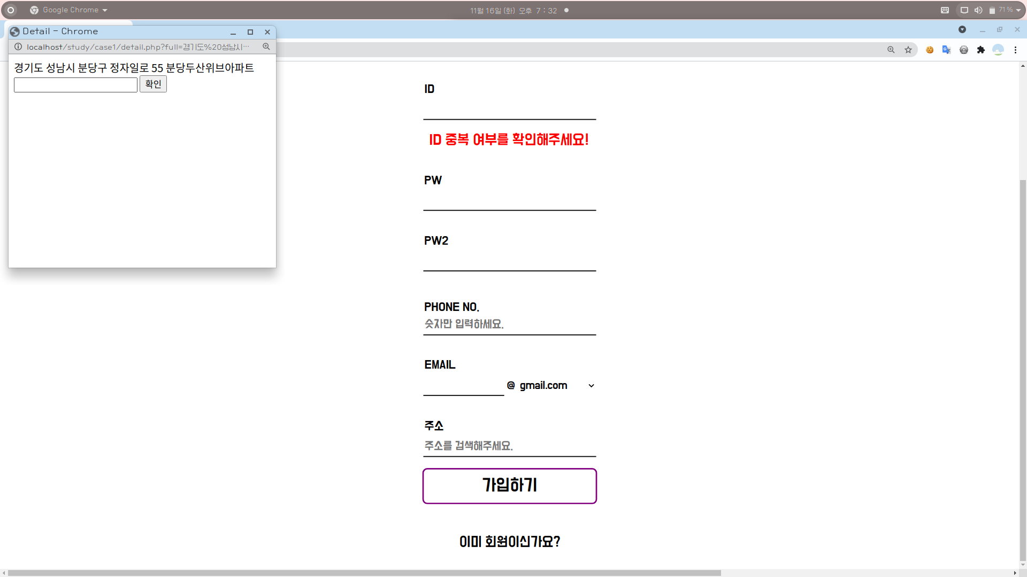Open the system status menu arrow beside the battery percentage
The width and height of the screenshot is (1027, 577).
1018,10
